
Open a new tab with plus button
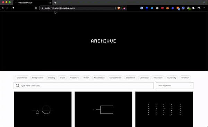tap(55, 3)
